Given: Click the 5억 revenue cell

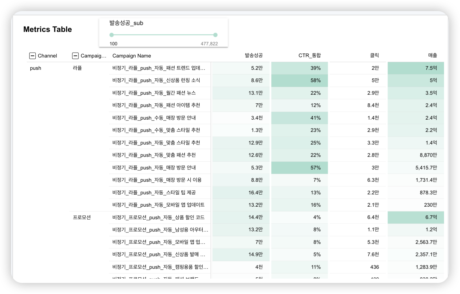Looking at the screenshot, I should (x=416, y=81).
